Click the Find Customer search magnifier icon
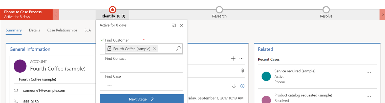Image resolution: width=385 pixels, height=103 pixels. 178,48
